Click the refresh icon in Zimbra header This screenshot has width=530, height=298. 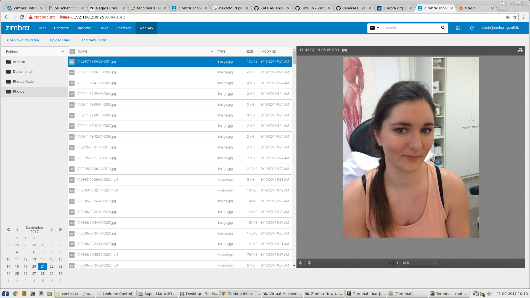[472, 28]
